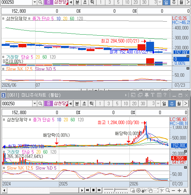Click the horizontal scrollbar thumb at bottom
Screen dimensions: 191x195
(64, 190)
